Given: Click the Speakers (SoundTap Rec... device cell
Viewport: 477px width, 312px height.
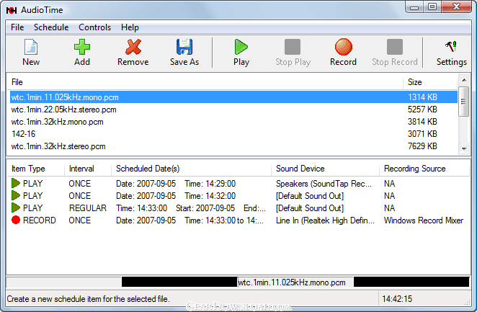Looking at the screenshot, I should [x=324, y=184].
